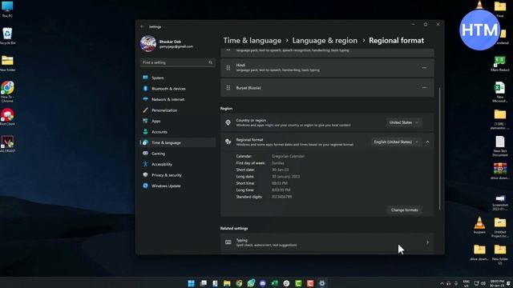513x288 pixels.
Task: Select the VALORANT desktop icon
Action: point(7,144)
